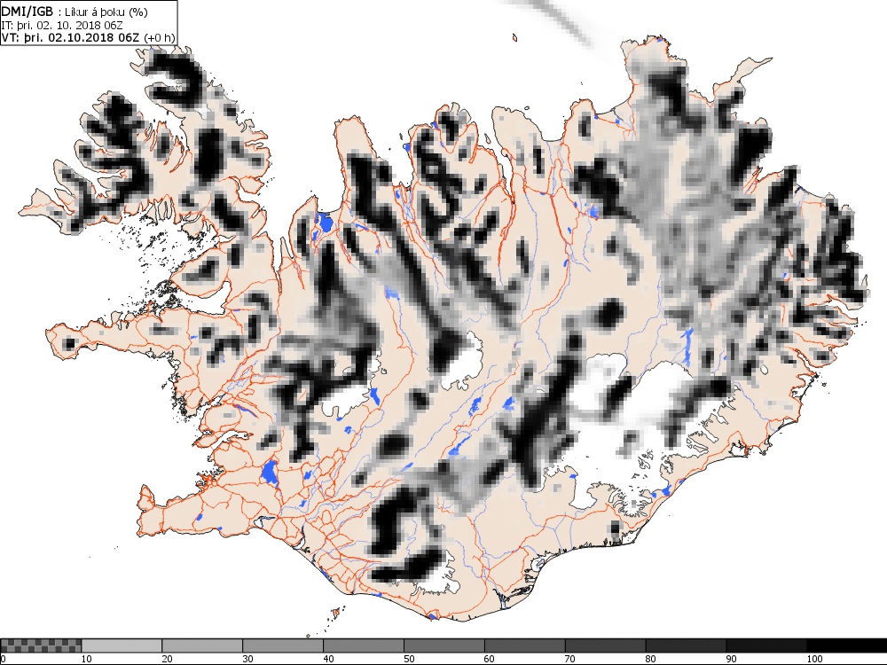Click the legend value '10'
Image resolution: width=887 pixels, height=665 pixels.
point(87,659)
